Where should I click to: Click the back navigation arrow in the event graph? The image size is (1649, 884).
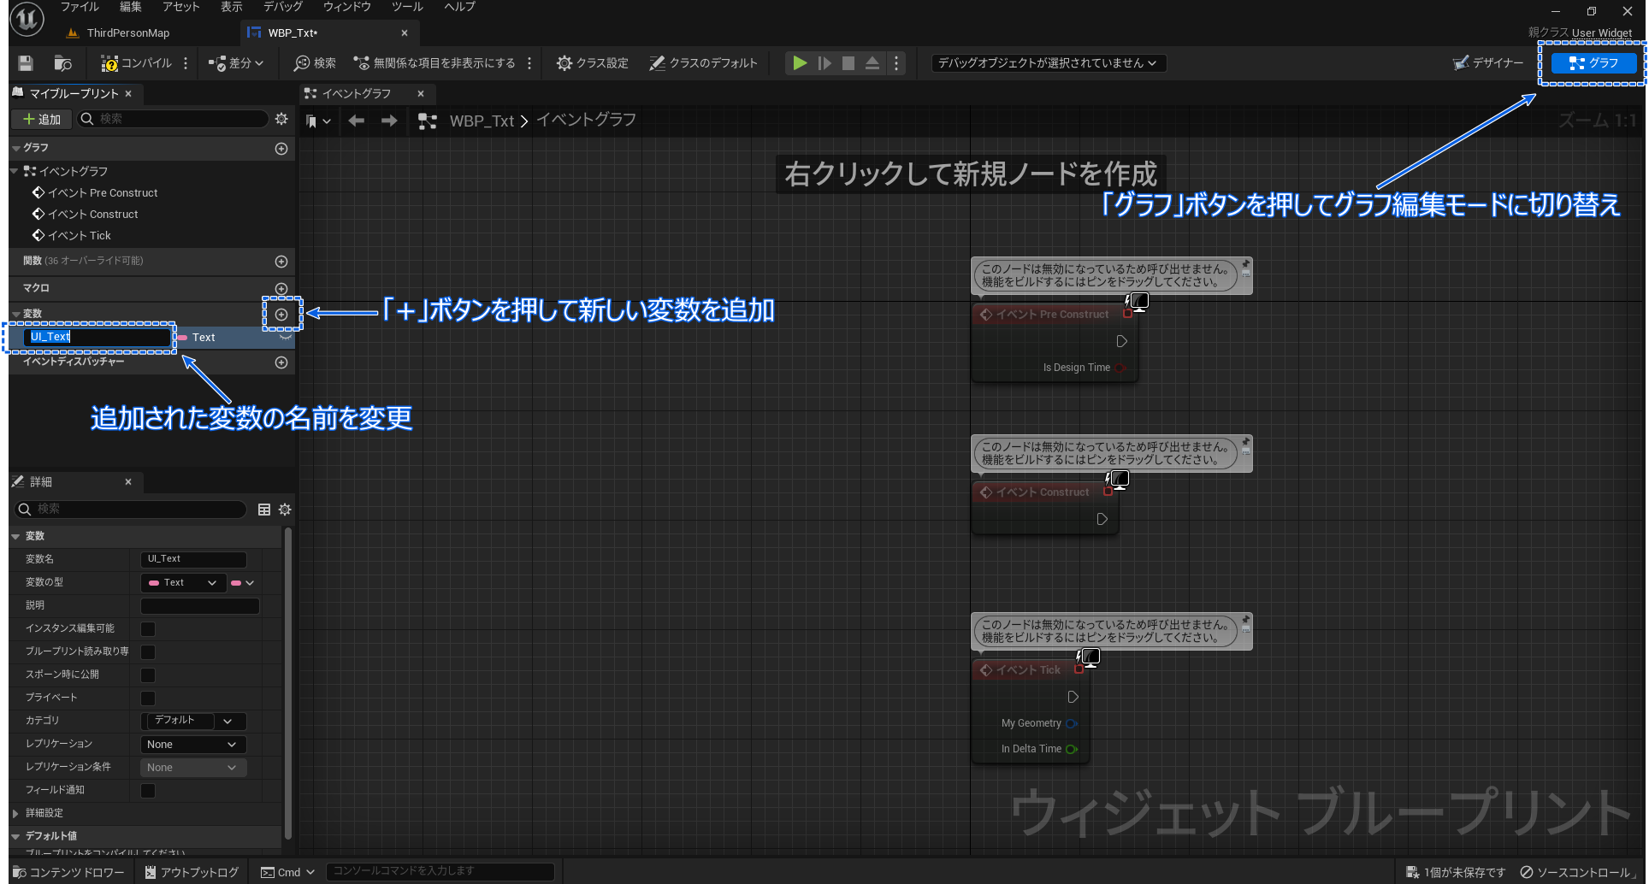(x=357, y=120)
